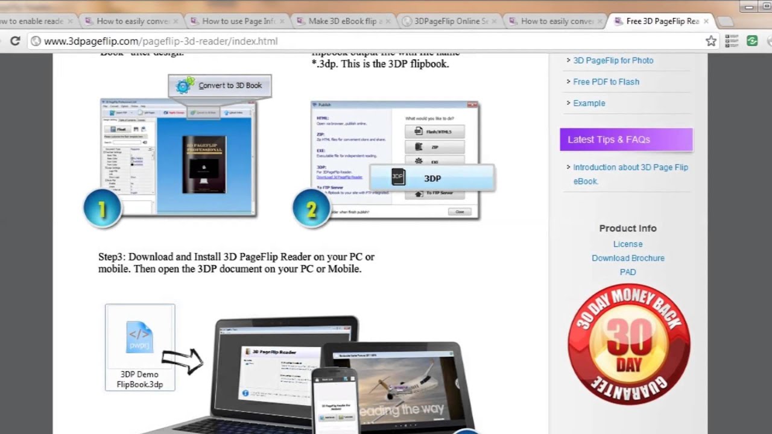Open a new browser tab
Viewport: 772px width, 434px height.
(x=726, y=22)
